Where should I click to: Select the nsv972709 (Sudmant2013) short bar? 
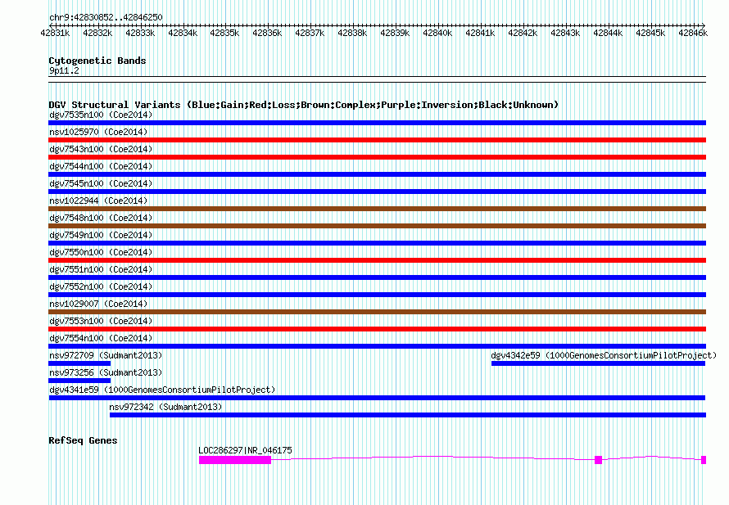pyautogui.click(x=79, y=363)
